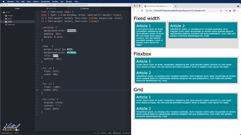The image size is (241, 135).
Task: Open the Window menu
Action: (x=69, y=1)
